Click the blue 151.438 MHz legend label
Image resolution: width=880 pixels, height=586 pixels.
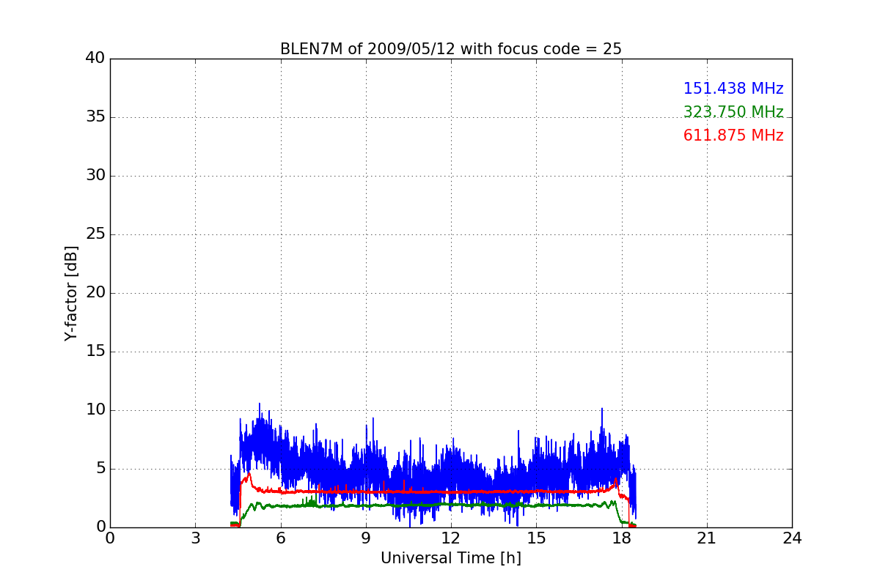click(733, 89)
